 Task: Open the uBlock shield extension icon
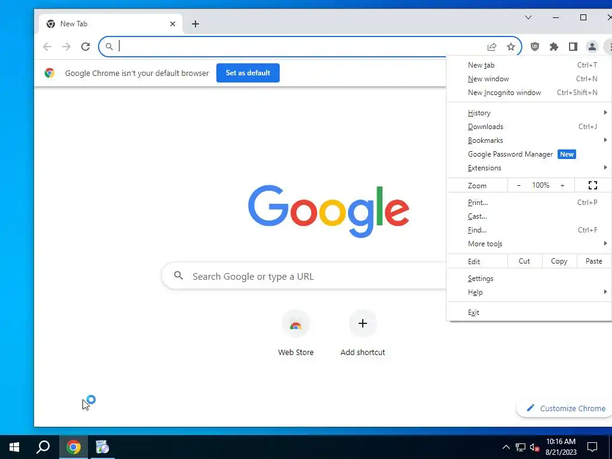click(535, 47)
